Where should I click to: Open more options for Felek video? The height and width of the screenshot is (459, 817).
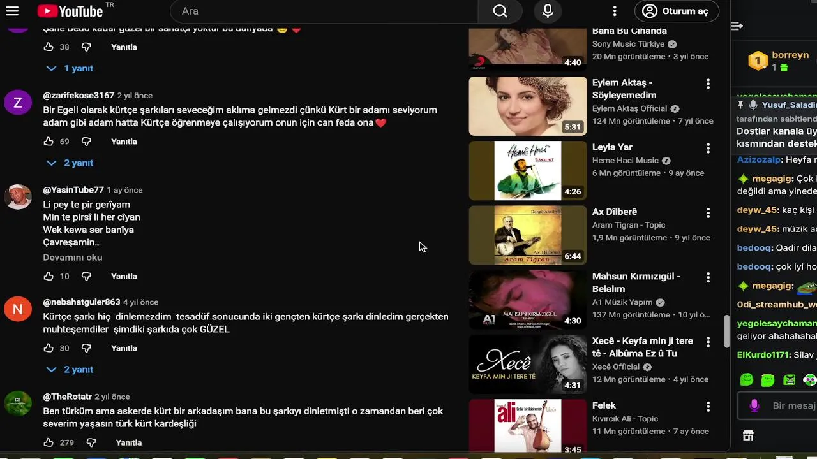pos(708,406)
